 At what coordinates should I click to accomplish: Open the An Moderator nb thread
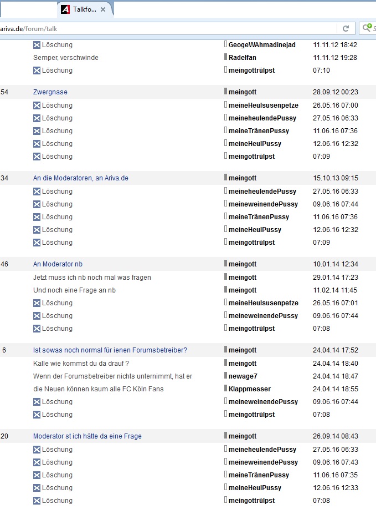tap(58, 264)
